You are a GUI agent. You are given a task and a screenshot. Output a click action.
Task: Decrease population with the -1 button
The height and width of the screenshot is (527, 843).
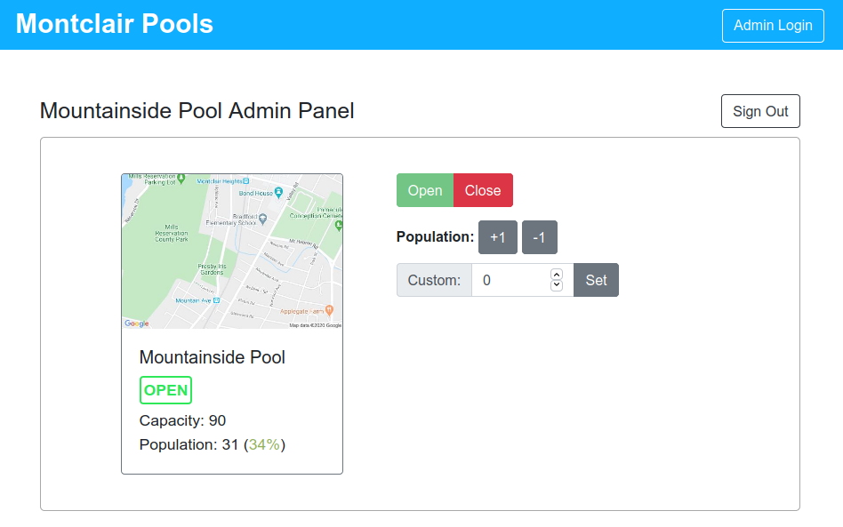tap(539, 237)
